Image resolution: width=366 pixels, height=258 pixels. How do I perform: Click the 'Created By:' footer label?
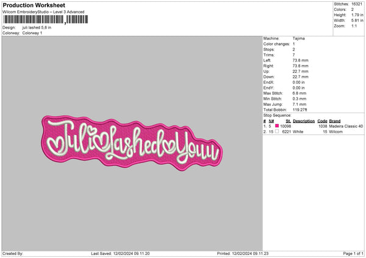click(x=13, y=253)
